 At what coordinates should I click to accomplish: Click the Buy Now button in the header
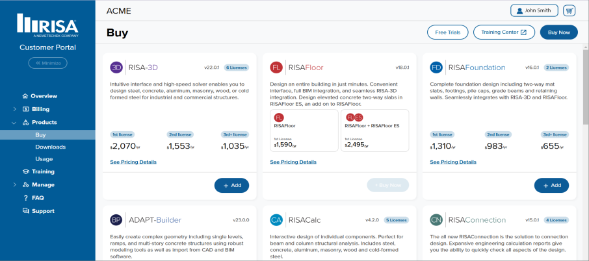tap(558, 32)
